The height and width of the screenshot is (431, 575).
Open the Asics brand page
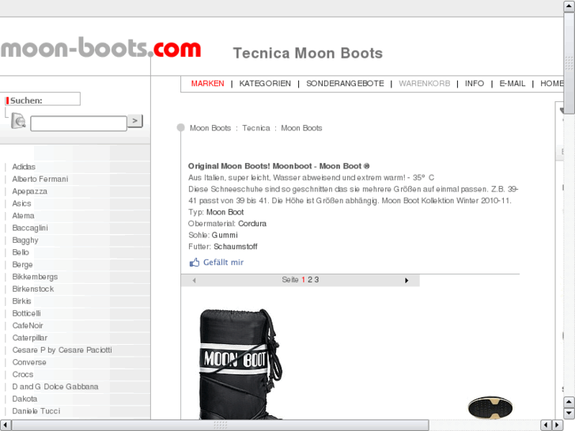click(x=21, y=203)
